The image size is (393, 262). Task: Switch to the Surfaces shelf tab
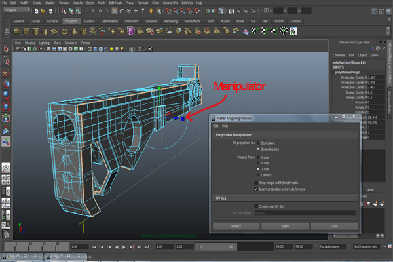tap(52, 21)
